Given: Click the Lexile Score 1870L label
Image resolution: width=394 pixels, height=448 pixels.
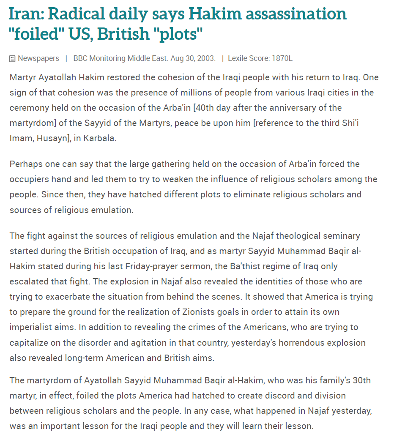Looking at the screenshot, I should pyautogui.click(x=260, y=58).
